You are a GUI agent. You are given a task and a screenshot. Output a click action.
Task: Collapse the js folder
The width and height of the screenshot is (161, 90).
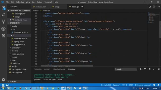(x=13, y=35)
